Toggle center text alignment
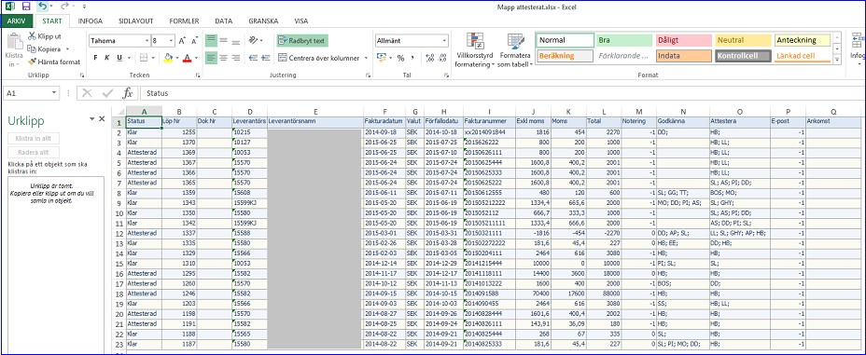The height and width of the screenshot is (355, 866). pyautogui.click(x=223, y=58)
